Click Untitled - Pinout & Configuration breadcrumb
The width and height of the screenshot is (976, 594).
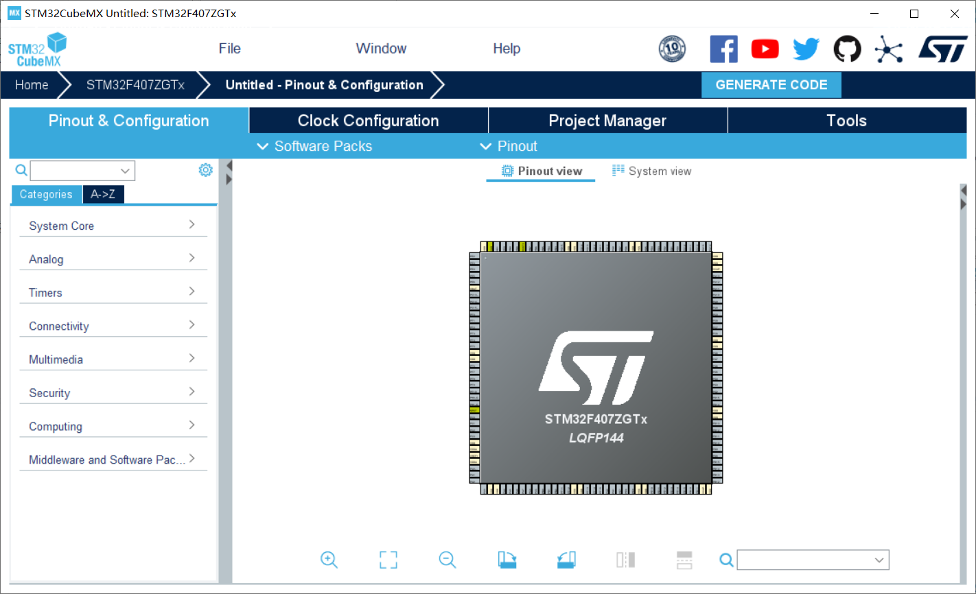click(x=325, y=85)
